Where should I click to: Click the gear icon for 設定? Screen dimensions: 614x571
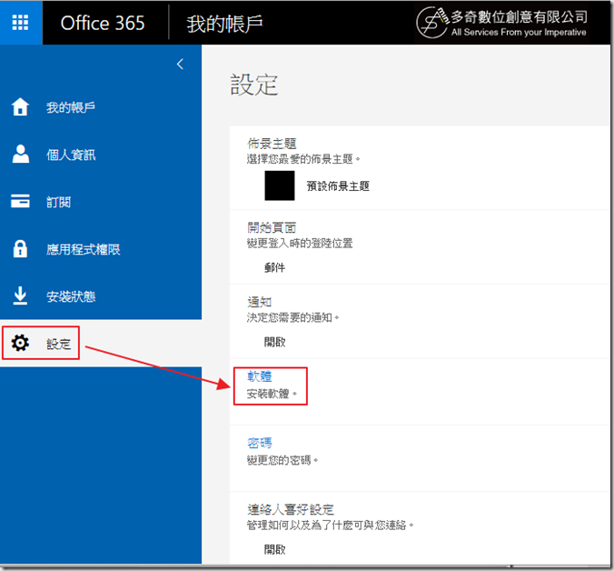tap(20, 344)
